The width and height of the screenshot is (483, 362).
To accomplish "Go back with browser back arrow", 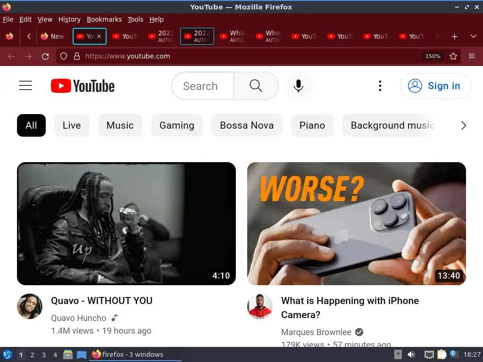I will (11, 57).
